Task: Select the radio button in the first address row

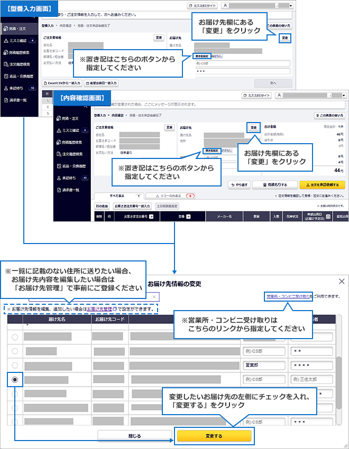Action: (x=15, y=338)
